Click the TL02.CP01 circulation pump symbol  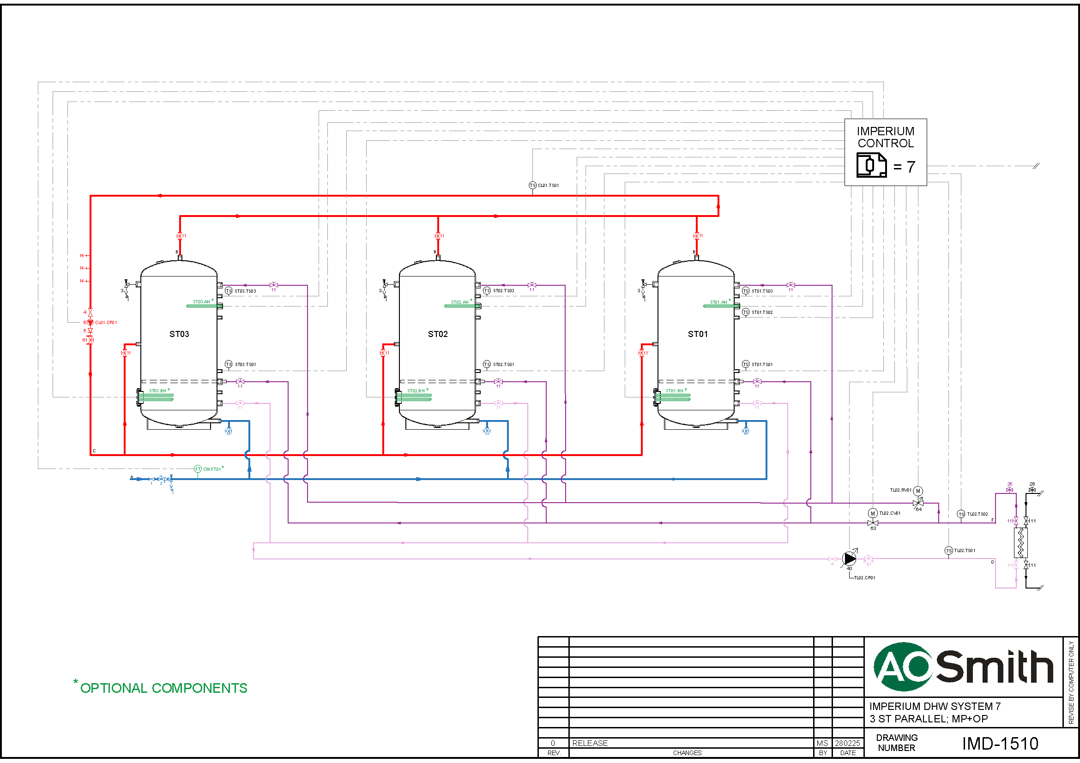coord(850,559)
